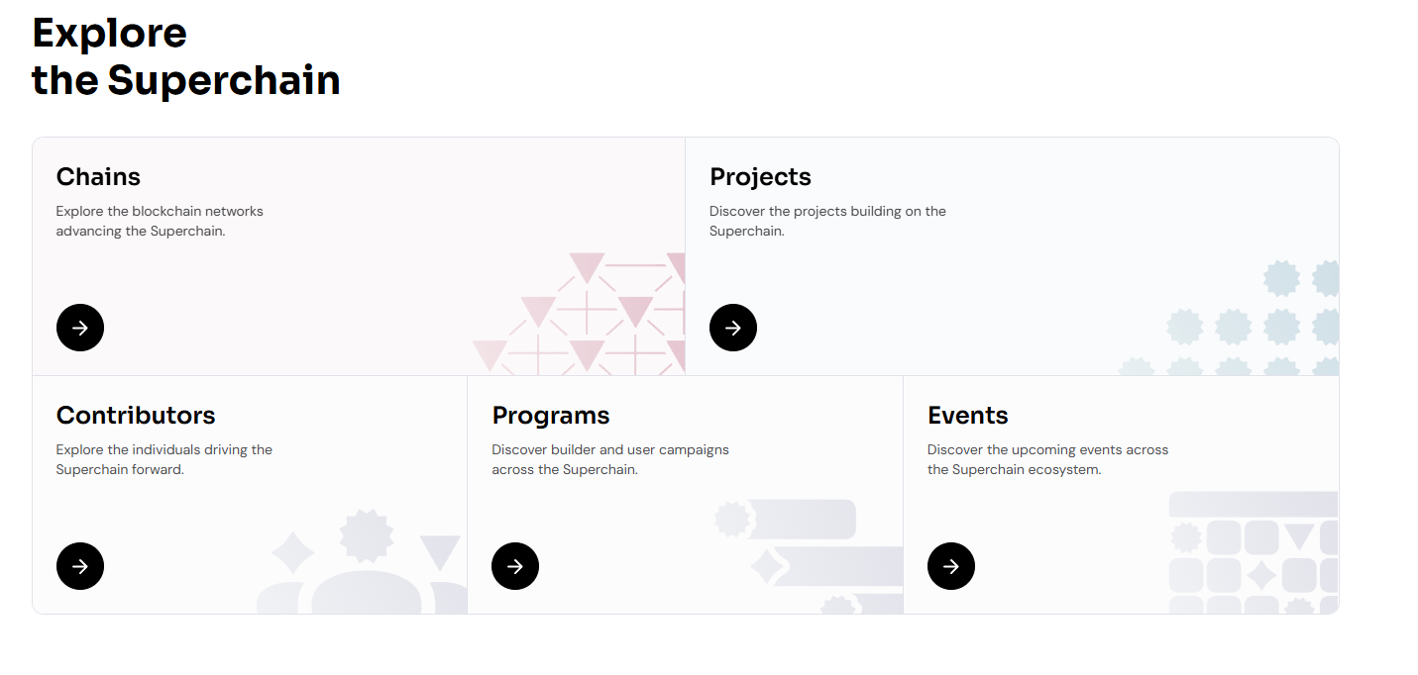Click the arrow button in Projects card
The width and height of the screenshot is (1418, 675).
tap(733, 328)
